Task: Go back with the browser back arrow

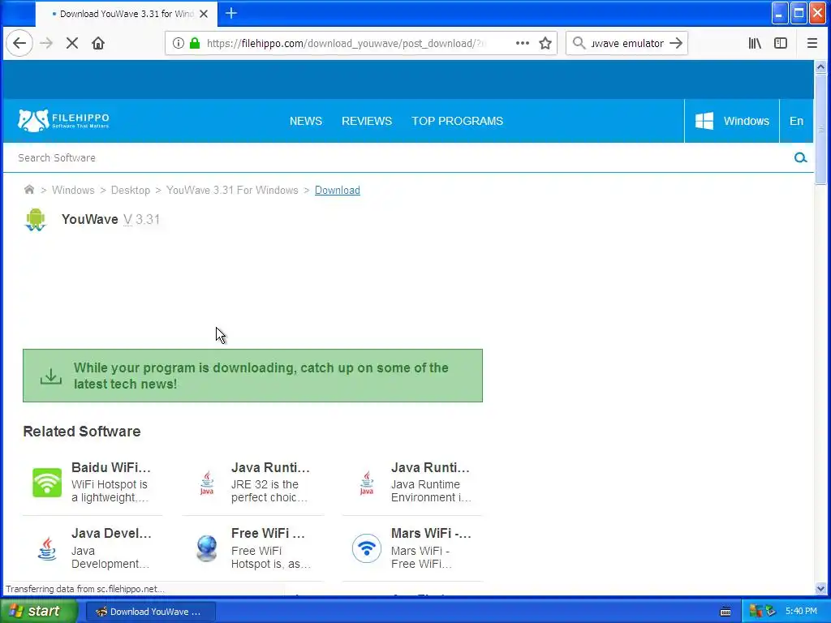Action: tap(19, 44)
